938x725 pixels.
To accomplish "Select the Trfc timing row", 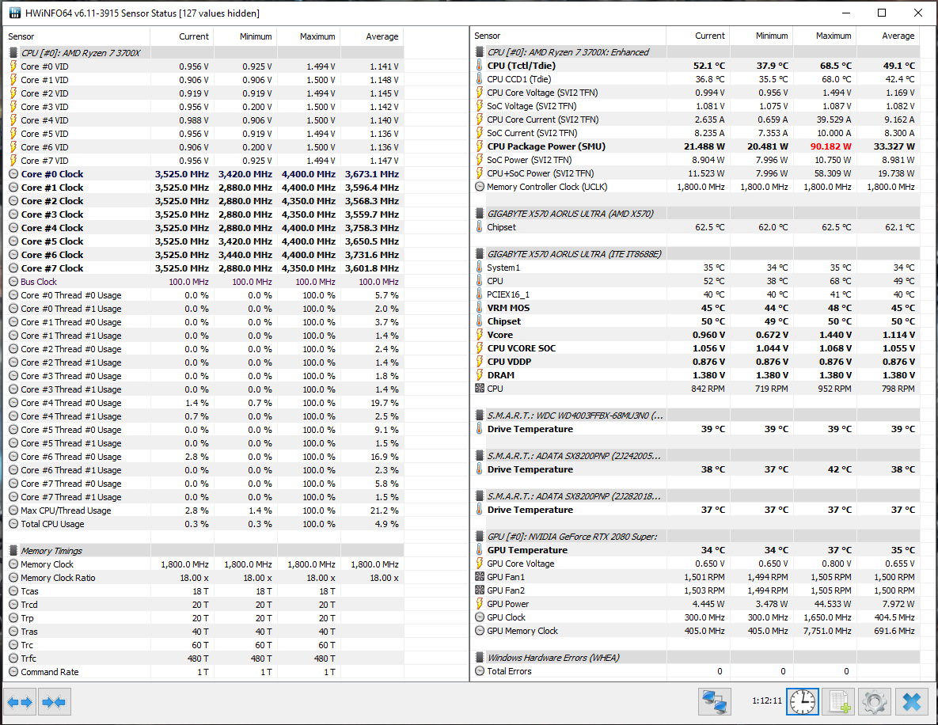I will [204, 659].
